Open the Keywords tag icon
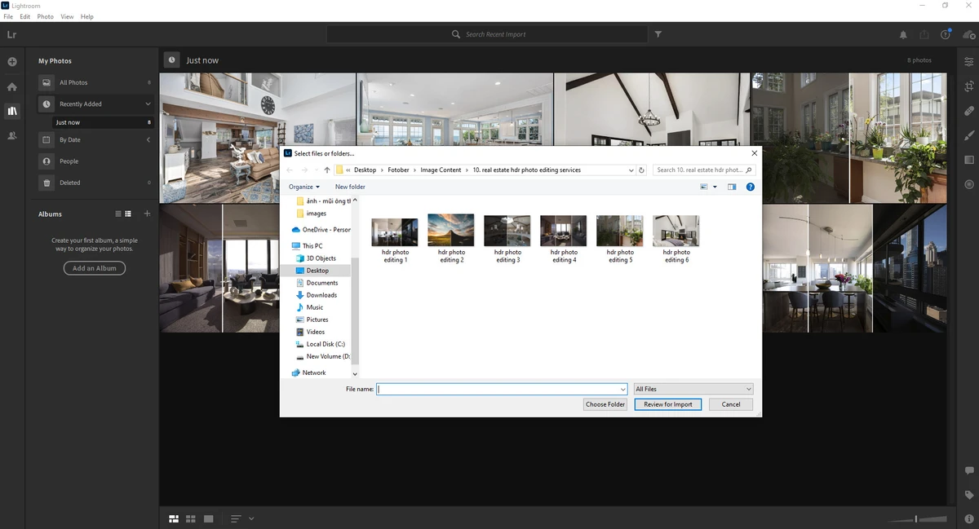 [968, 495]
